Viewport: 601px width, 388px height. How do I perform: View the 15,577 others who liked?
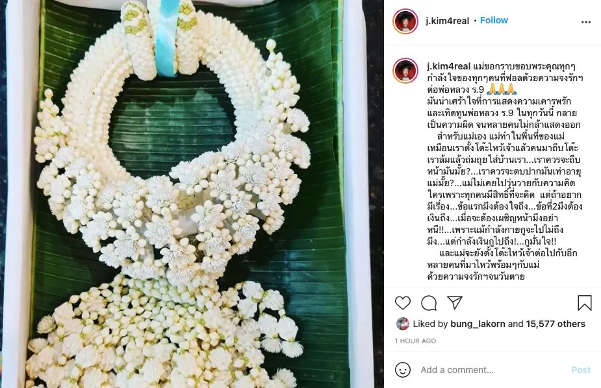556,324
